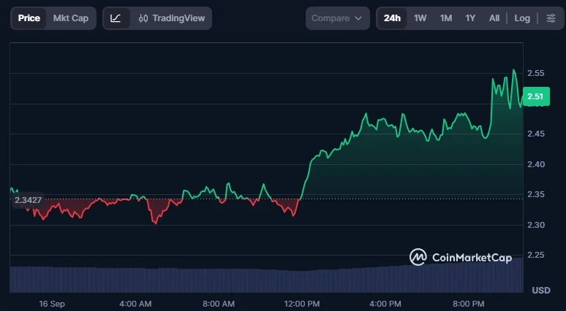This screenshot has width=566, height=311.
Task: Click the 2.55 price axis label
Action: click(x=536, y=73)
